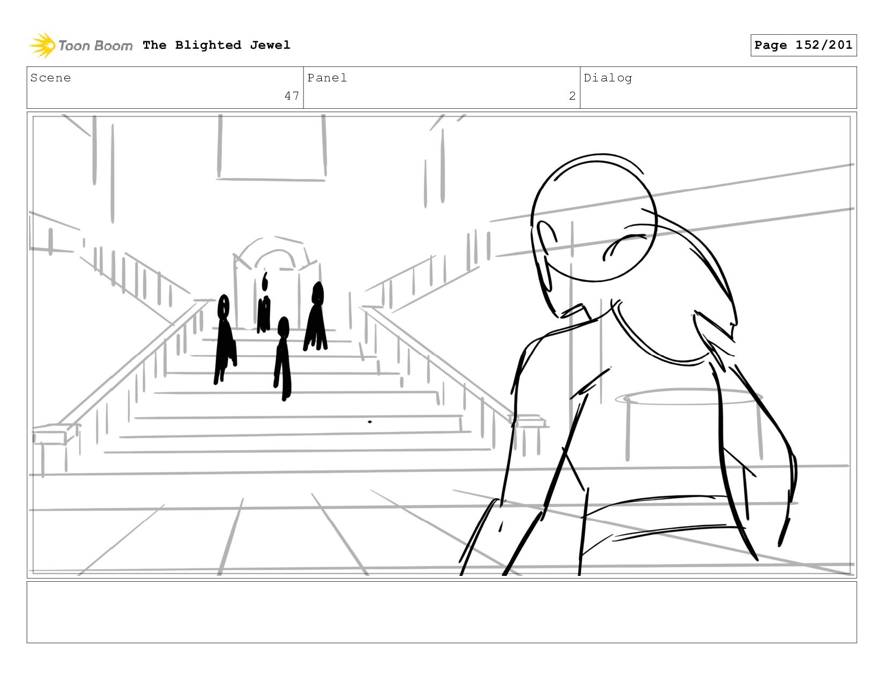Click the empty notes box below the panel

[x=441, y=612]
